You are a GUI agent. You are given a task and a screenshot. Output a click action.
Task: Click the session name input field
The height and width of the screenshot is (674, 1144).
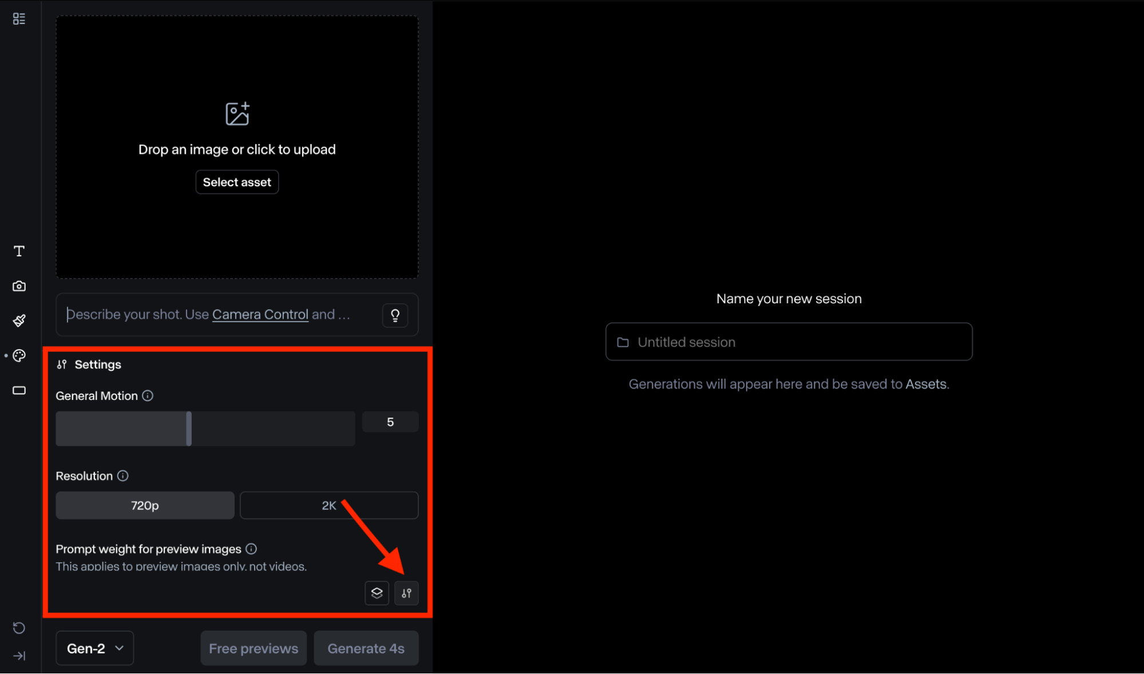click(x=789, y=342)
